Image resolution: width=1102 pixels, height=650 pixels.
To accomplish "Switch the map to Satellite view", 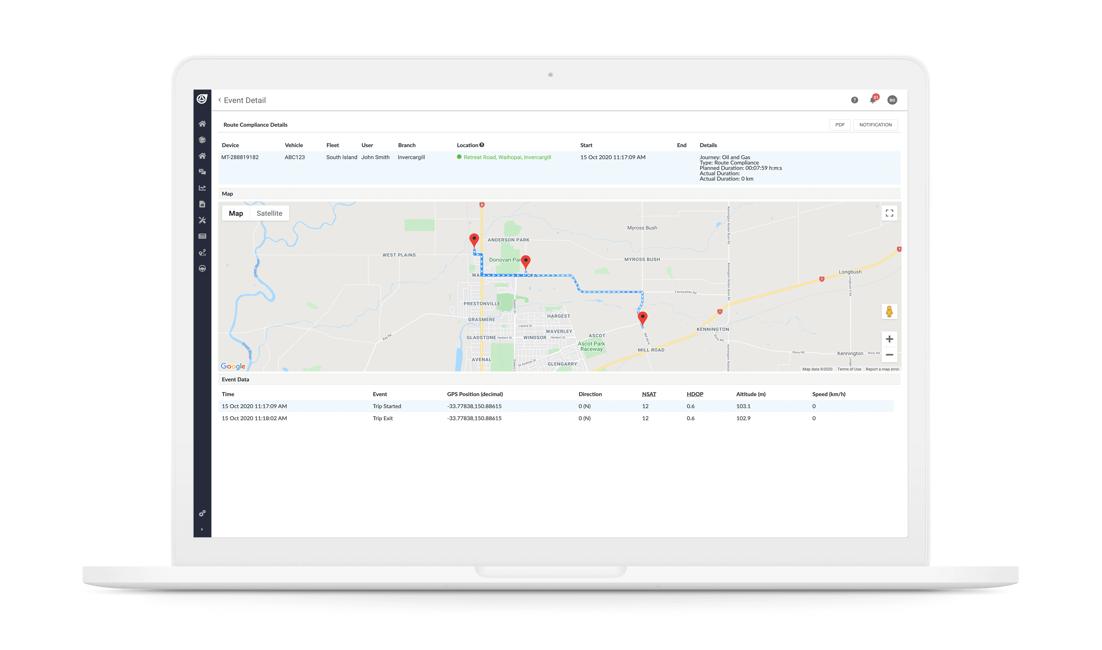I will [269, 213].
